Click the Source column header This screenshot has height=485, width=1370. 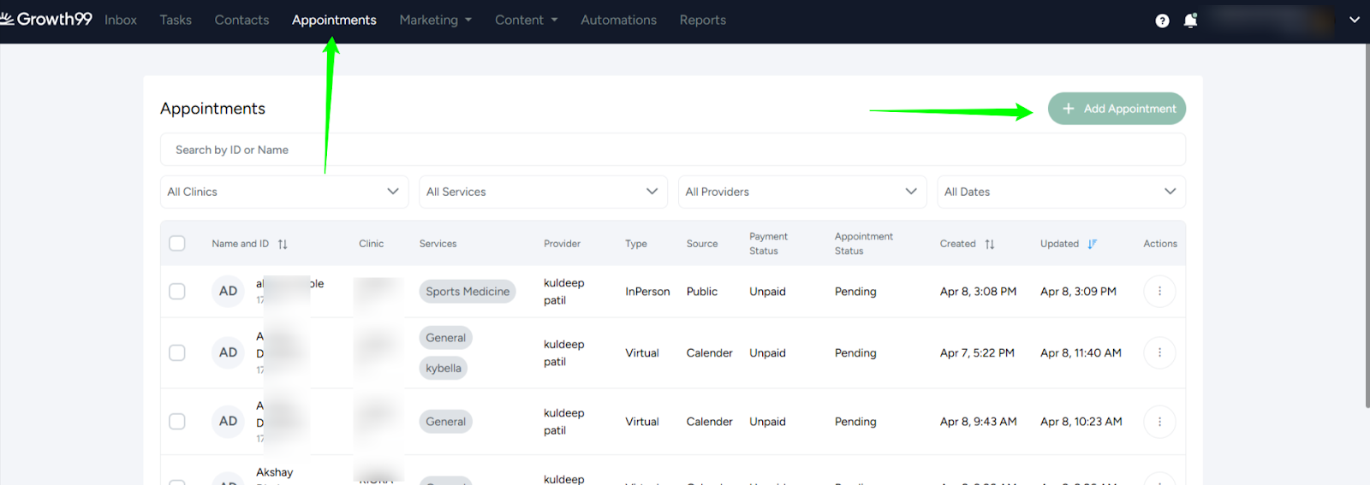pyautogui.click(x=702, y=244)
